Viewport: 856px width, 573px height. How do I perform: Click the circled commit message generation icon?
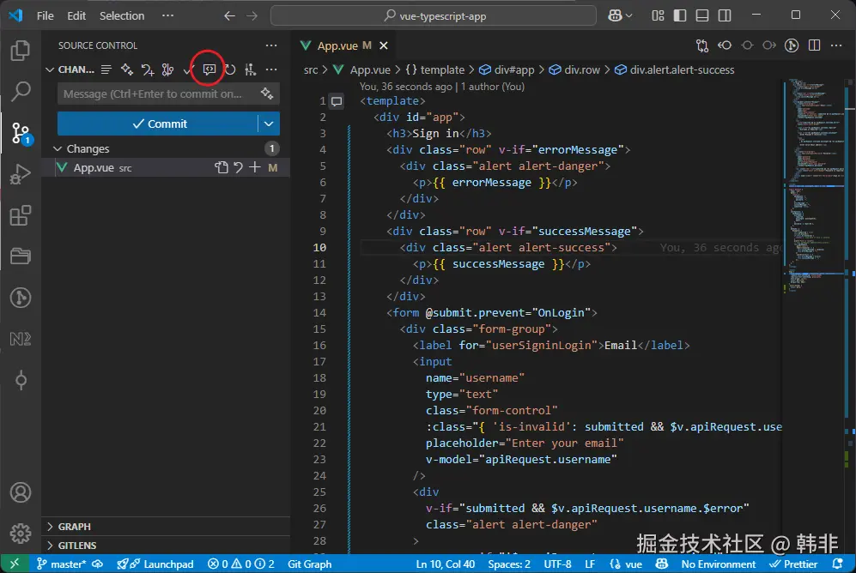(x=209, y=69)
